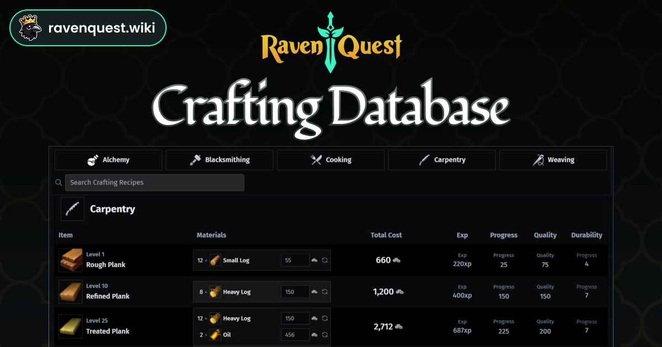662x347 pixels.
Task: Switch to the Blacksmithing category tab
Action: coord(219,160)
